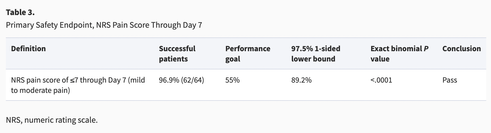Select the Successful patients column header
This screenshot has height=133, width=491.
(177, 54)
